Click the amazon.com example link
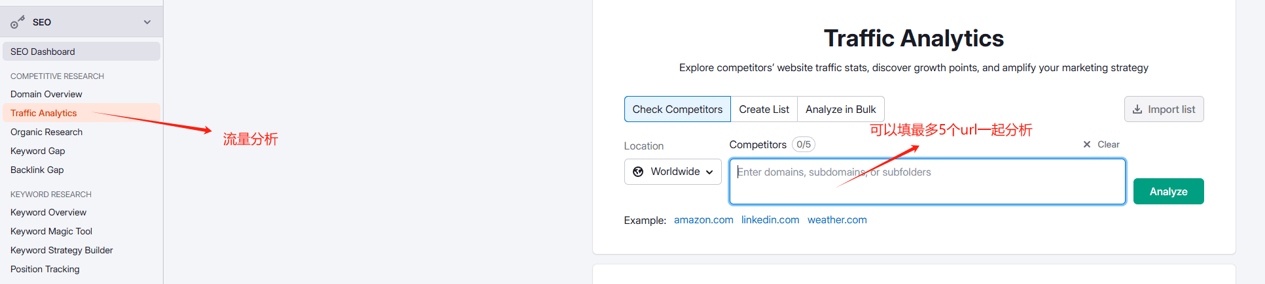Image resolution: width=1265 pixels, height=284 pixels. (x=704, y=220)
